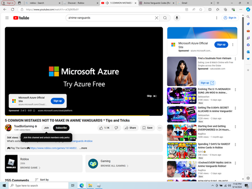
Task: Switch to roblox - Search tab
Action: coord(42,3)
